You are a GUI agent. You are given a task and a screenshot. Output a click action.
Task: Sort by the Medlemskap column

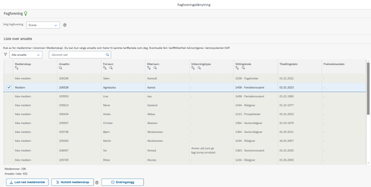pos(17,68)
